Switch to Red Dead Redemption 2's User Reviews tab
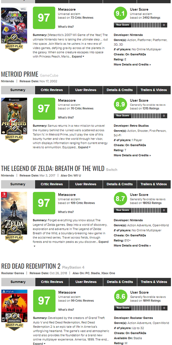172x345 pixels. tap(86, 282)
